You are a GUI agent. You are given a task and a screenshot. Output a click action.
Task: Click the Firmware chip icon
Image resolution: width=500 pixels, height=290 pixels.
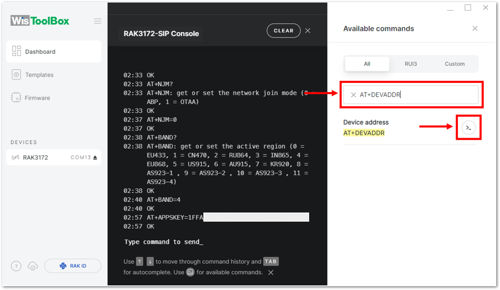click(16, 98)
